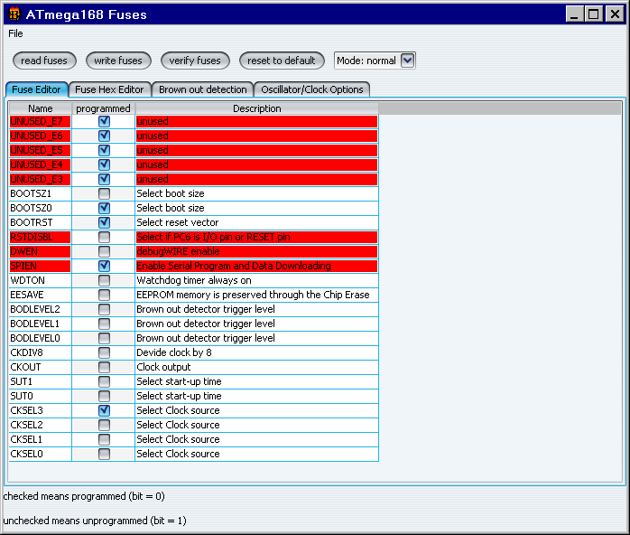The image size is (630, 535).
Task: Close the ATmega168 Fuses window
Action: (615, 14)
